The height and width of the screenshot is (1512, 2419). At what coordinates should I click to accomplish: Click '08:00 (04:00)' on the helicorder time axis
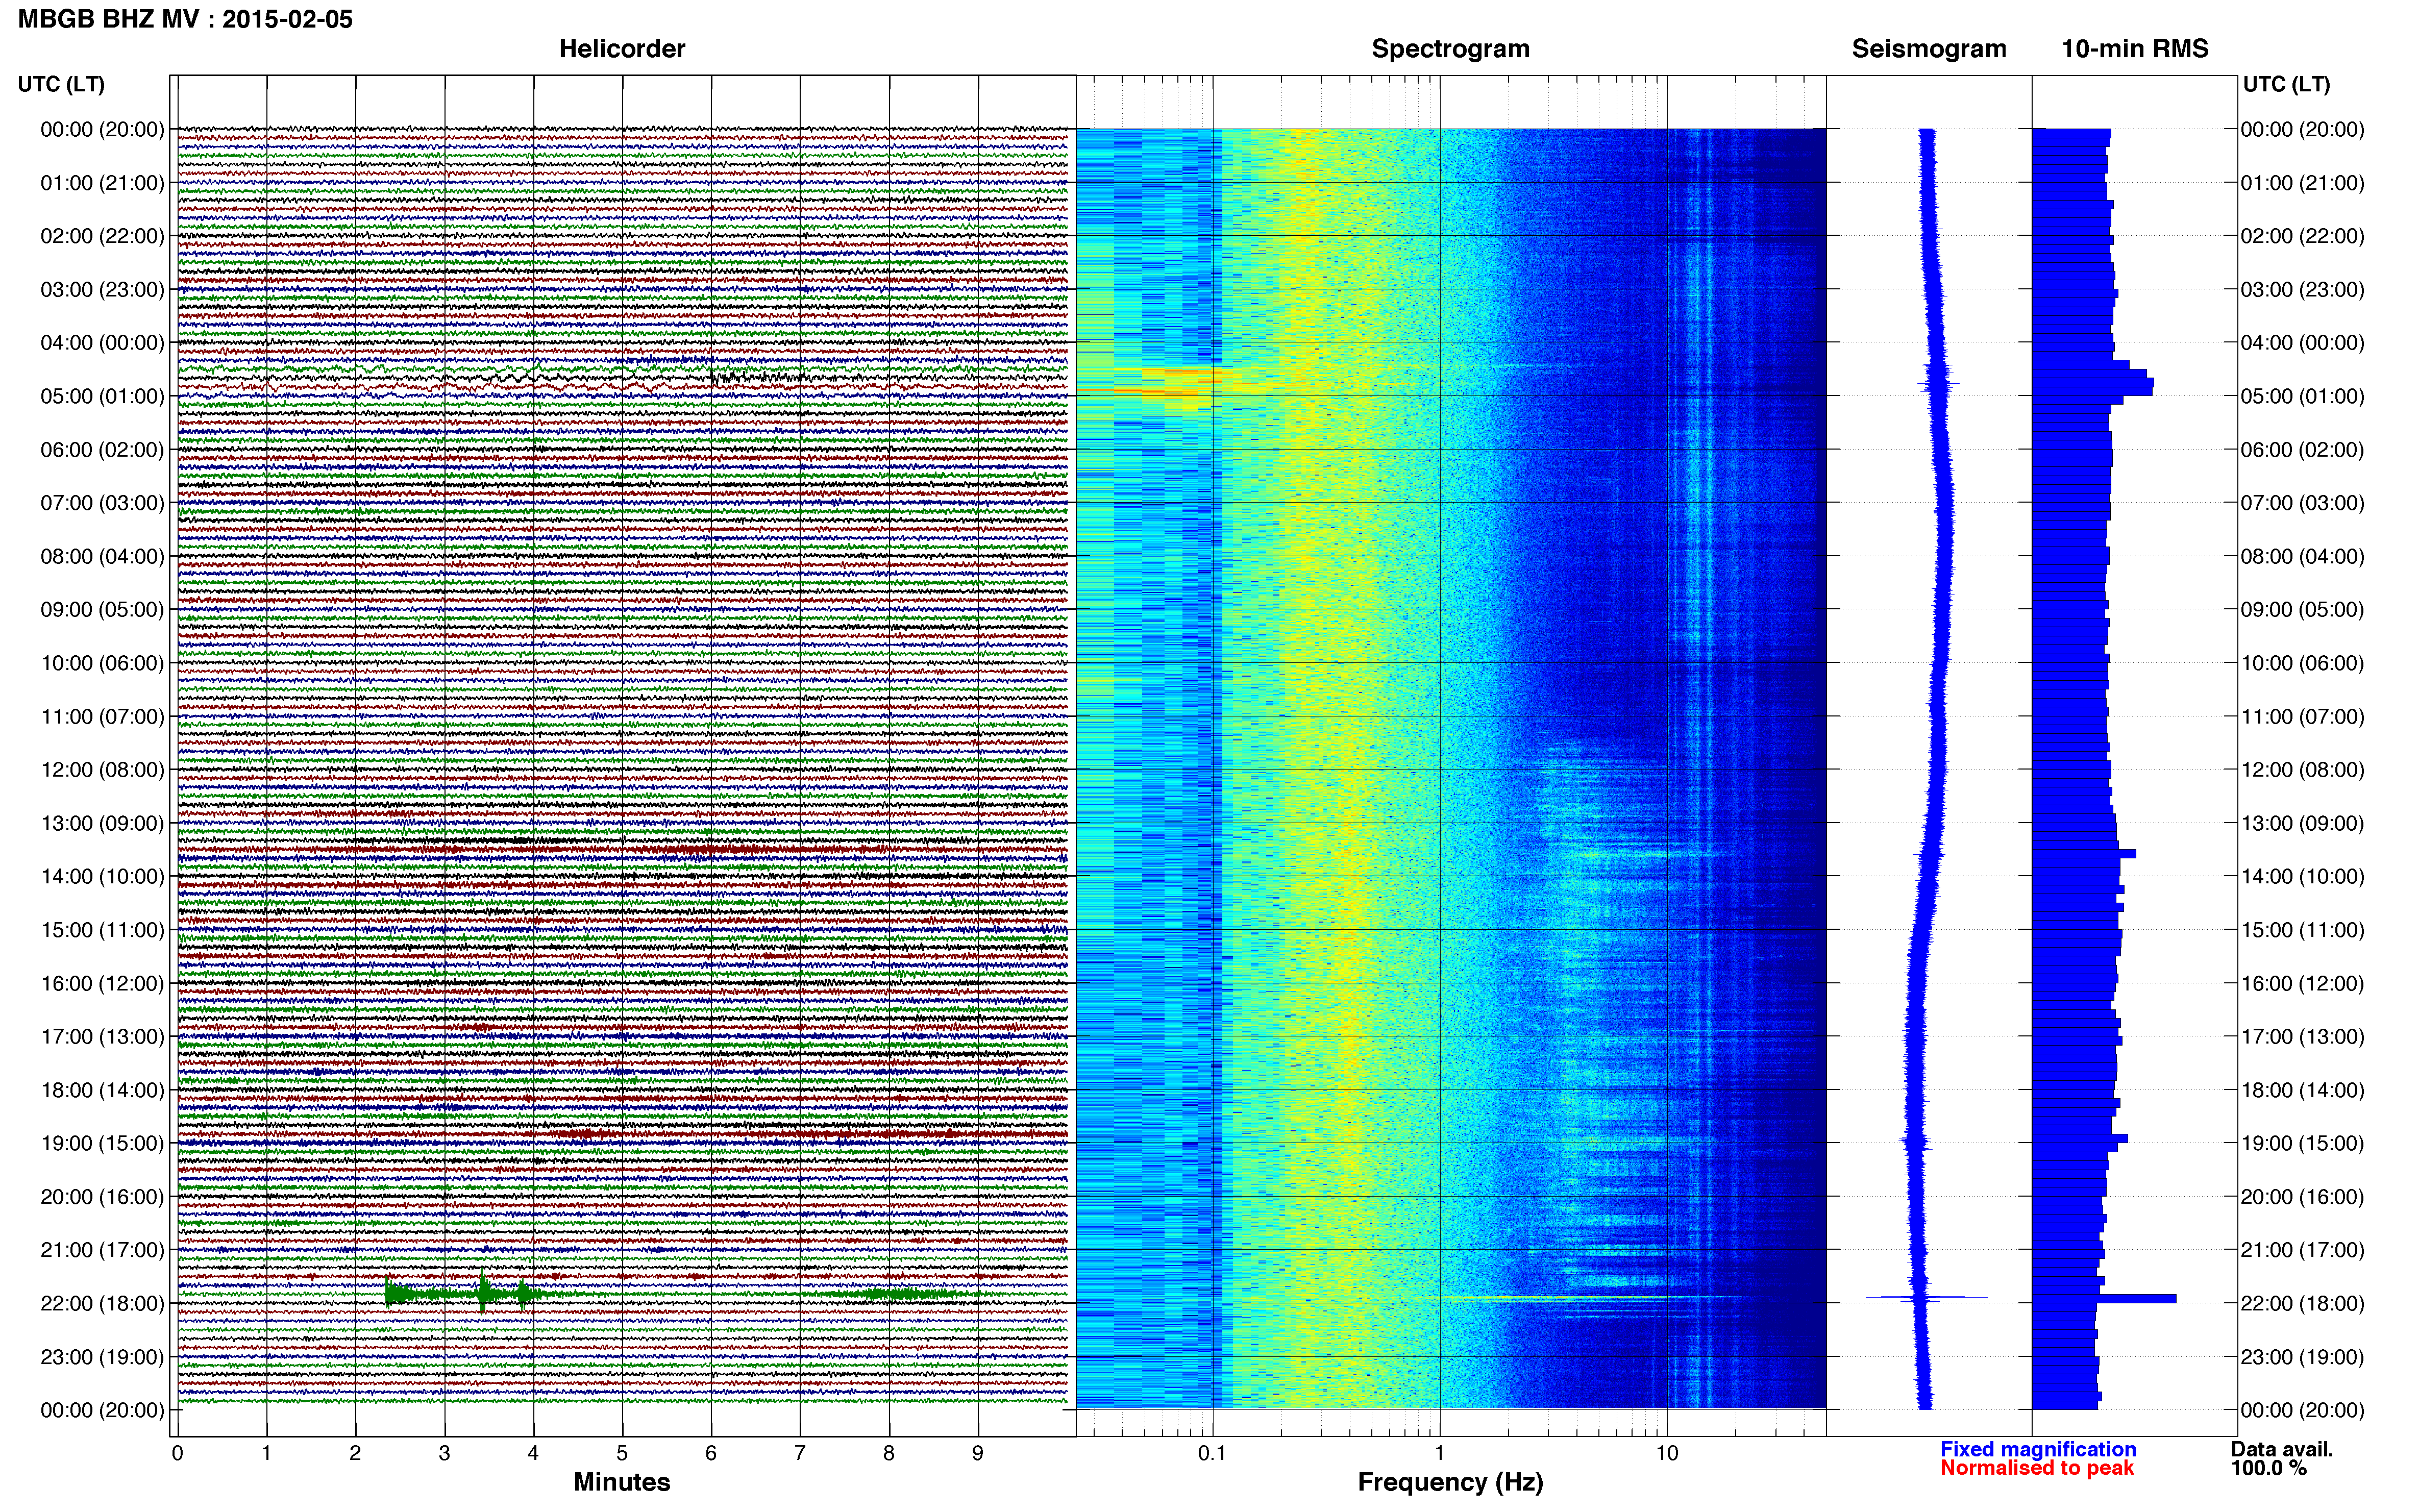[x=102, y=556]
